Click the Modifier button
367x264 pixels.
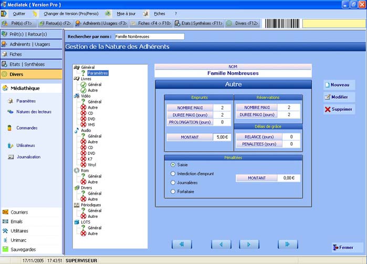(339, 97)
